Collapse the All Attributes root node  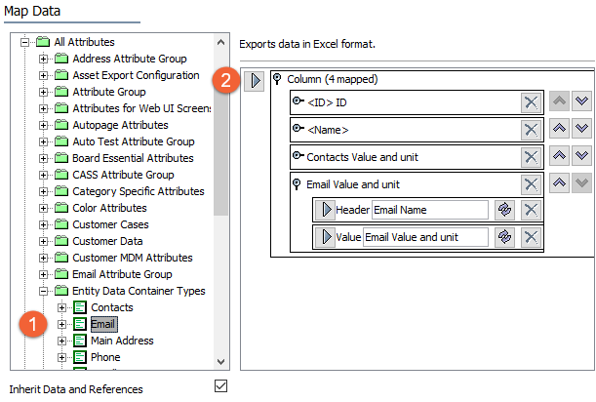pyautogui.click(x=24, y=42)
